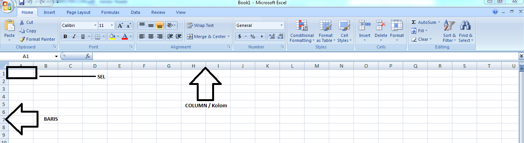Cut the selection with scissors icon

click(27, 22)
